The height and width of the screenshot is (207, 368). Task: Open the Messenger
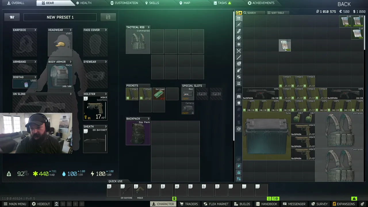[294, 204]
